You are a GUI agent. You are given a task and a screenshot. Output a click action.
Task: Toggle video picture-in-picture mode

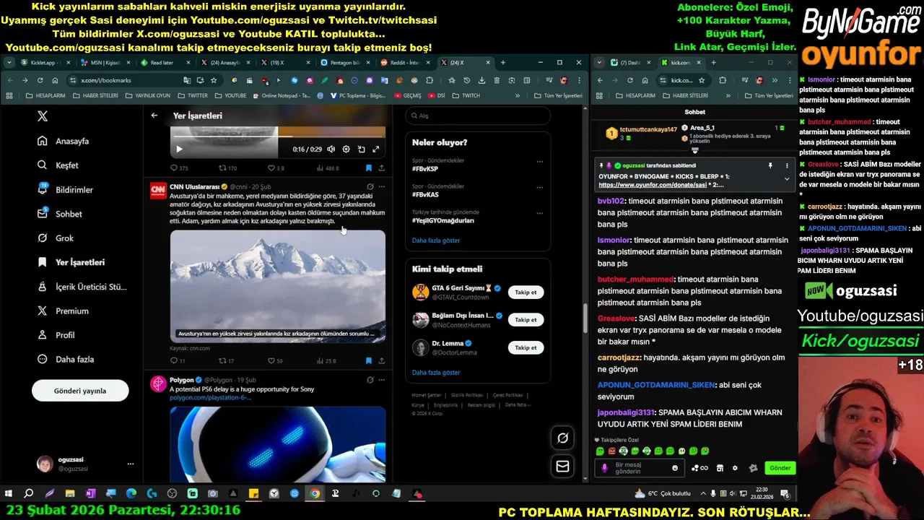(361, 149)
